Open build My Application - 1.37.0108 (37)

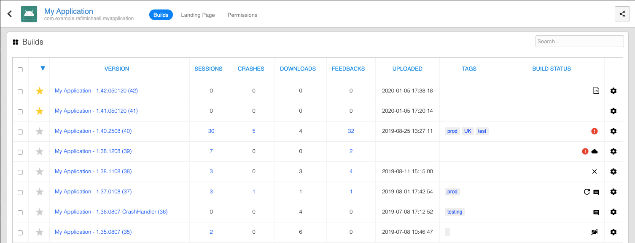pos(93,191)
